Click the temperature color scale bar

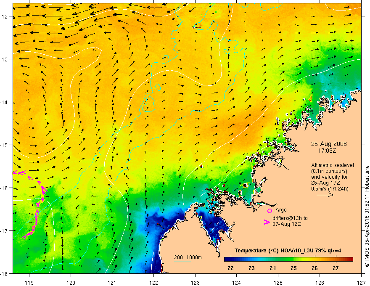click(x=288, y=259)
